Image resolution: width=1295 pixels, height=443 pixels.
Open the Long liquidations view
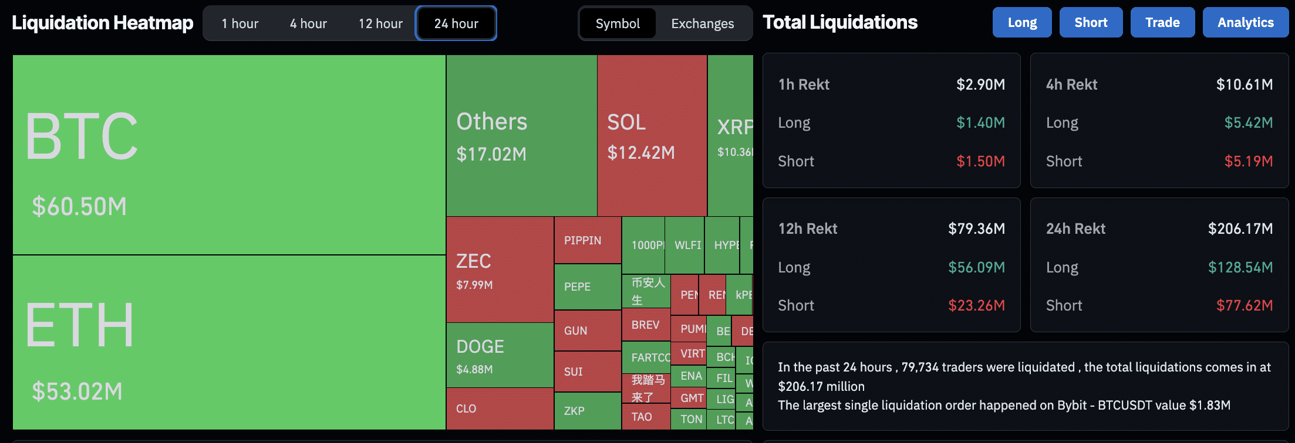click(1022, 22)
